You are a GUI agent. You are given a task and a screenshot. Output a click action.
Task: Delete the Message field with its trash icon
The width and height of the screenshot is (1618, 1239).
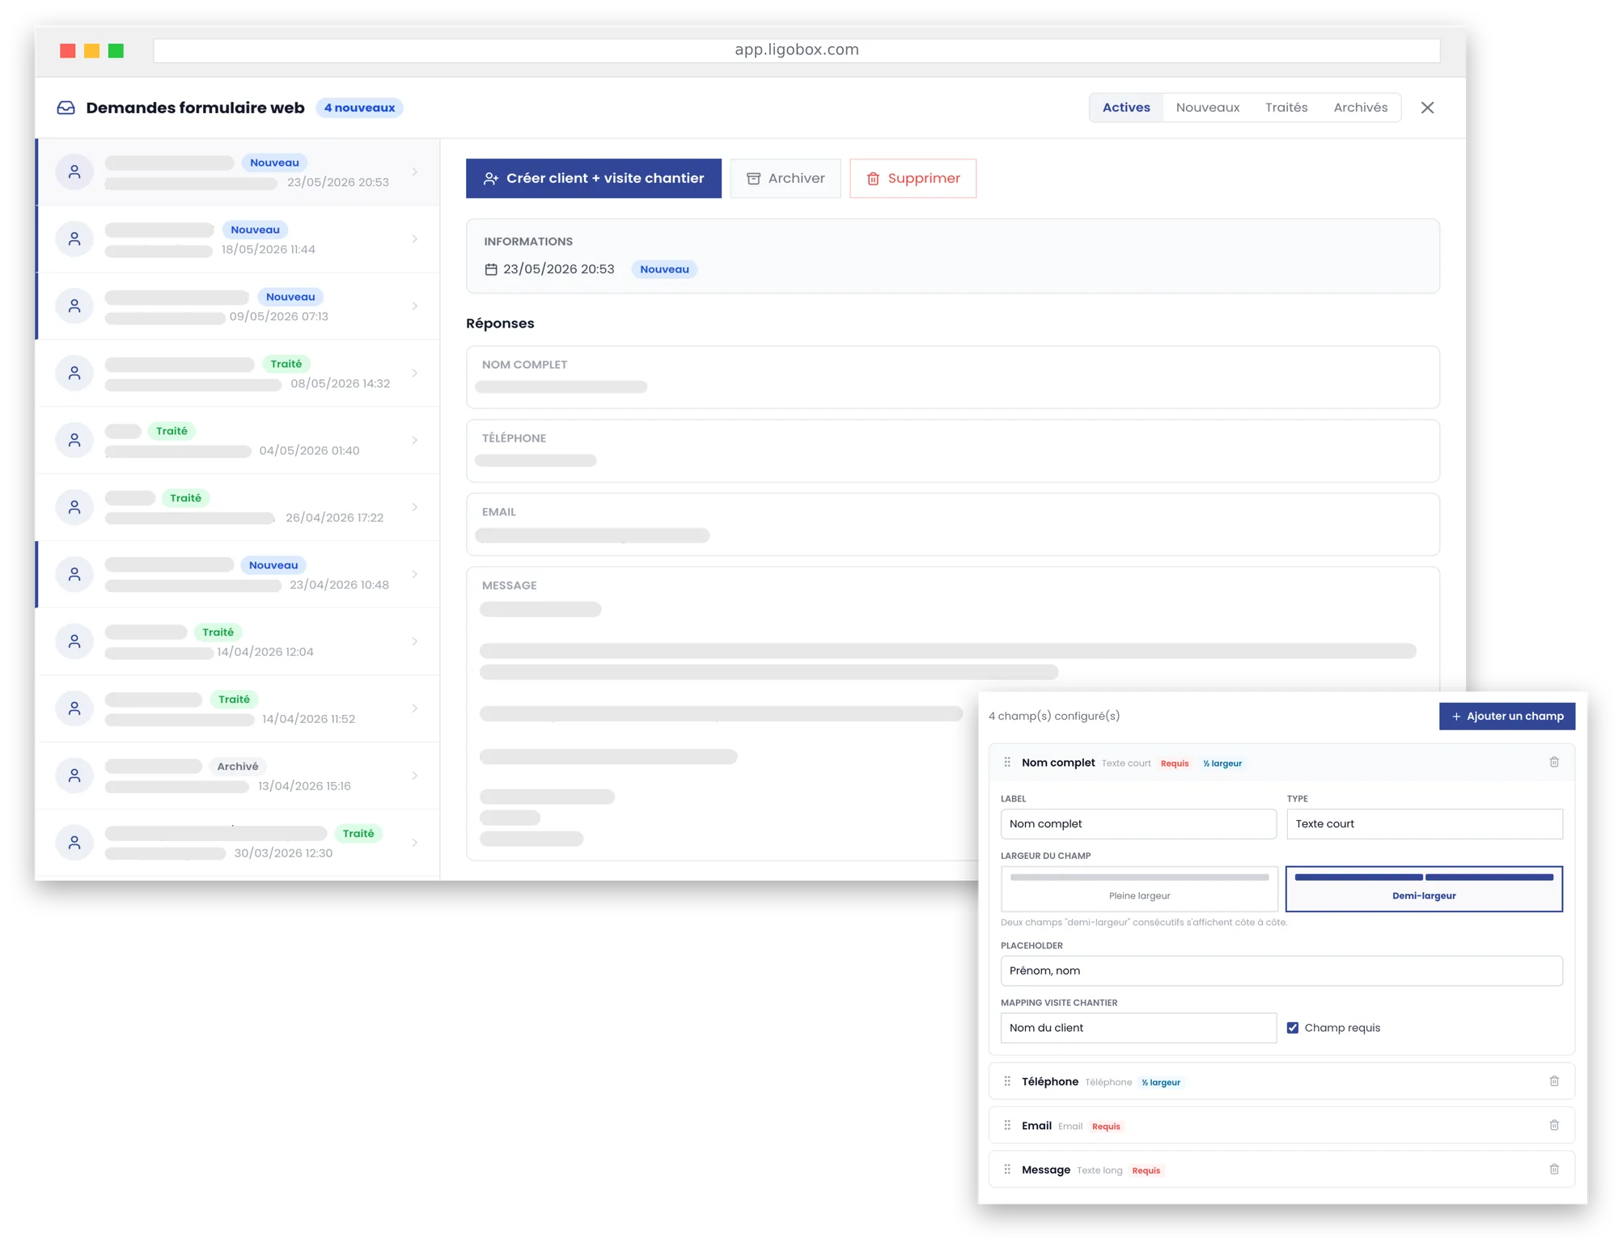point(1554,1169)
